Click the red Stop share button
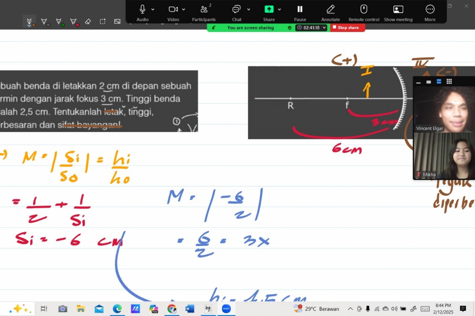 click(x=348, y=27)
